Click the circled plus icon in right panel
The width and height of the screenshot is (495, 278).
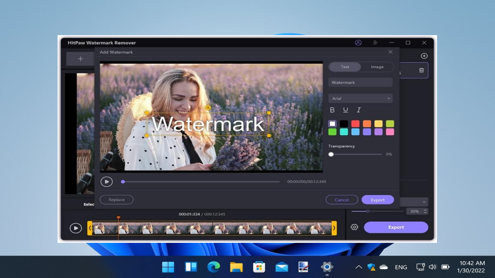[x=424, y=56]
